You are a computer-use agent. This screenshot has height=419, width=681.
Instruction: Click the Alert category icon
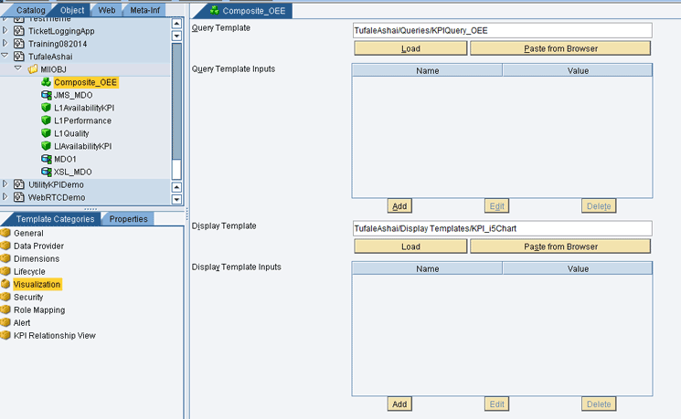click(5, 322)
